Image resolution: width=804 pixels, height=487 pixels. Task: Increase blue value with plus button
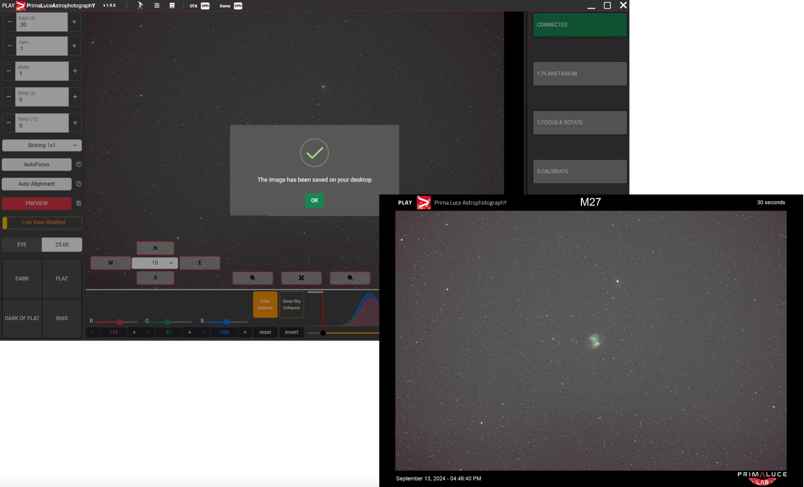point(245,333)
